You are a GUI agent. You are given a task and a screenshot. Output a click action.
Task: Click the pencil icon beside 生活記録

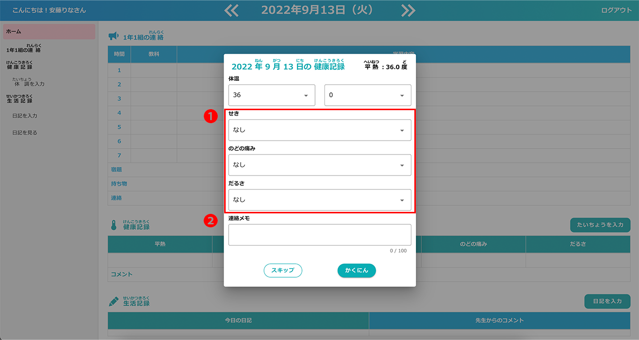coord(114,302)
